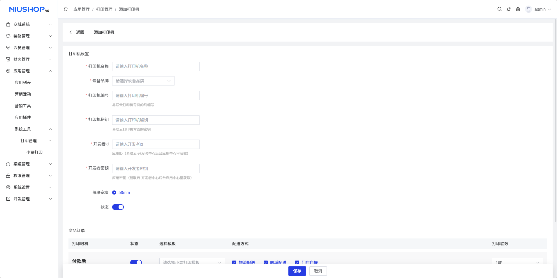Toggle the 付款后 status switch
The width and height of the screenshot is (557, 278).
tap(136, 262)
